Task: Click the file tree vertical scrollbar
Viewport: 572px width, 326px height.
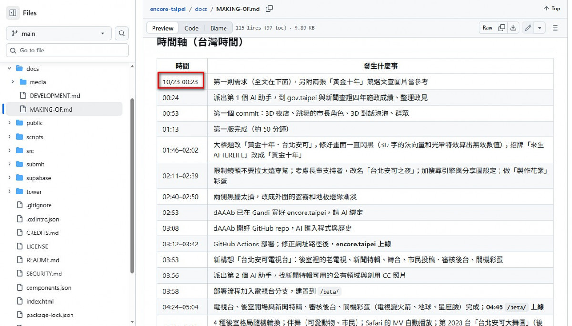Action: click(132, 186)
